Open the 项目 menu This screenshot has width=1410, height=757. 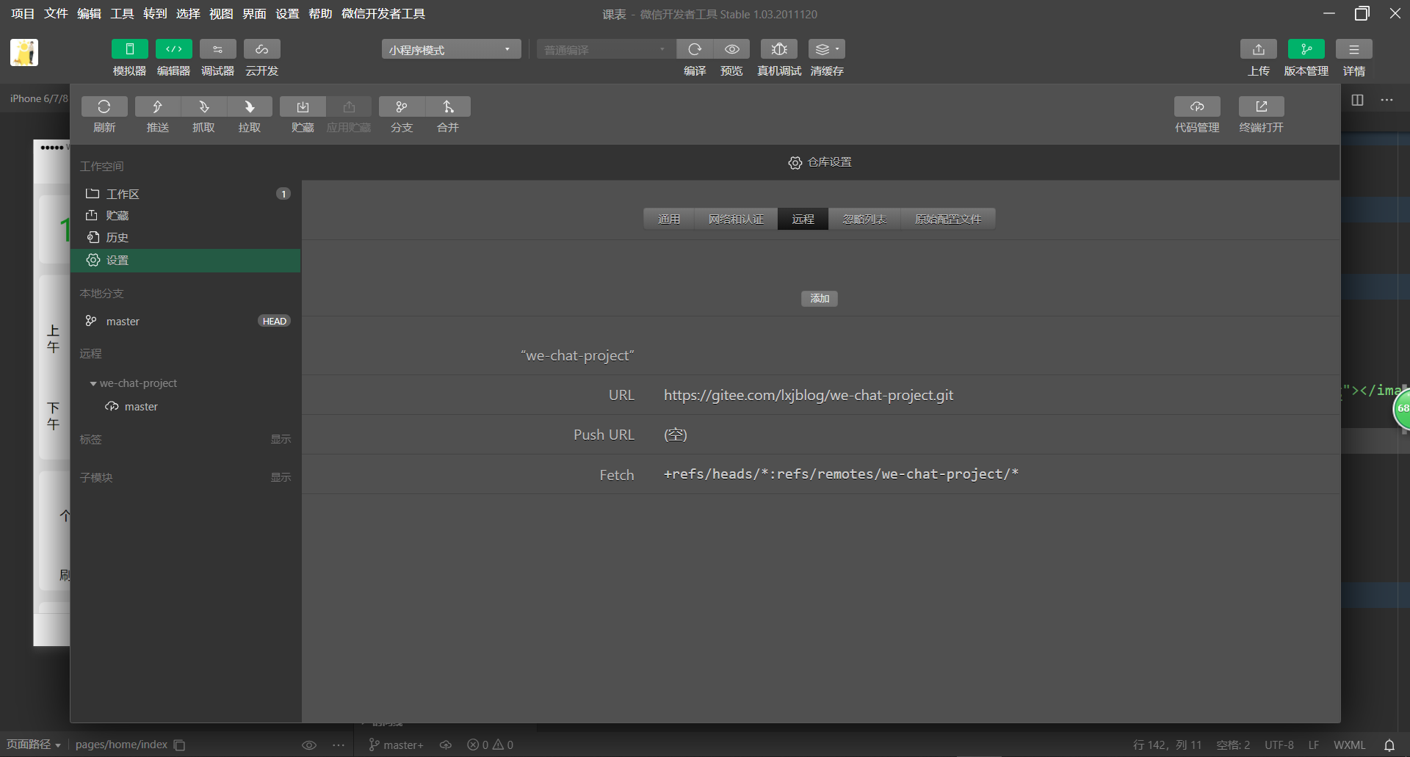[x=23, y=14]
